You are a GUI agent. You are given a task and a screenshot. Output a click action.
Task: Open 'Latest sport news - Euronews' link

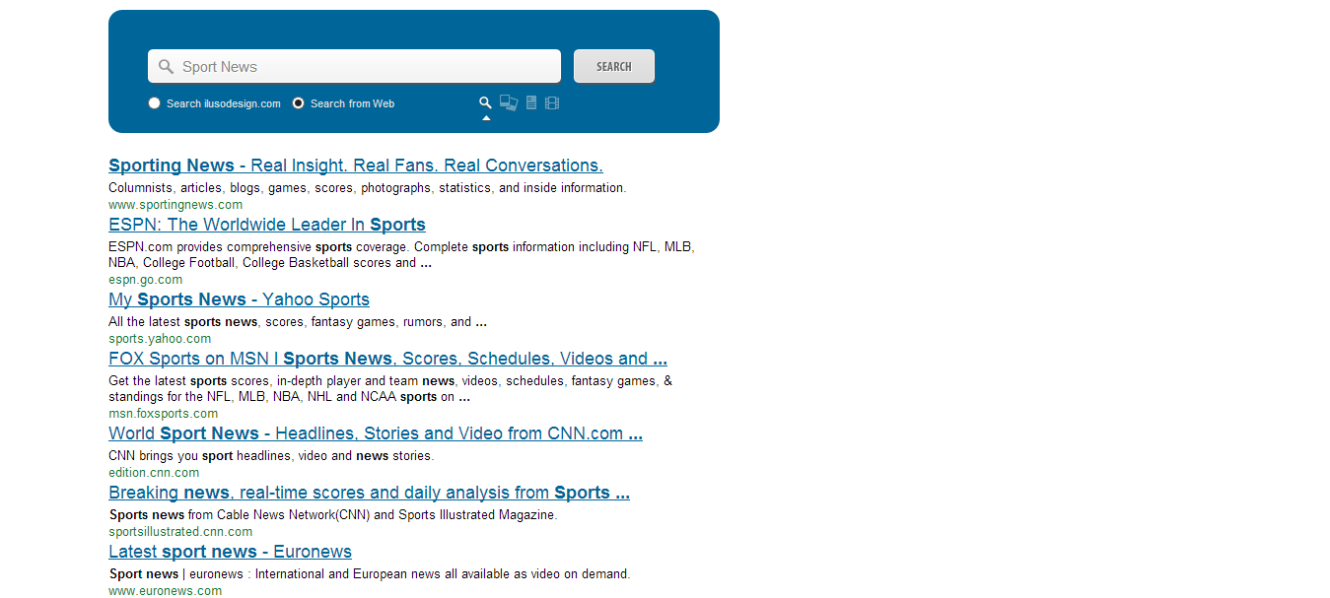pyautogui.click(x=230, y=552)
